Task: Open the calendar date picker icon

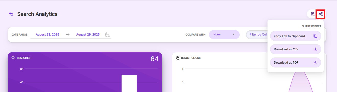Action: 108,34
